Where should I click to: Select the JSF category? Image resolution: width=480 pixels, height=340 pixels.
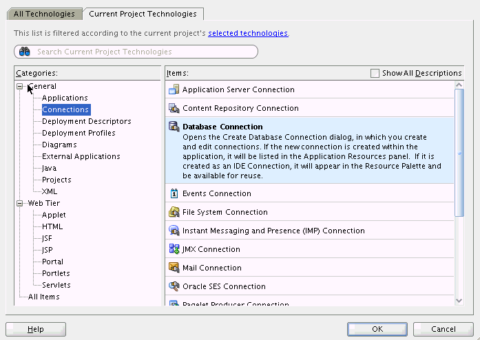pyautogui.click(x=47, y=238)
